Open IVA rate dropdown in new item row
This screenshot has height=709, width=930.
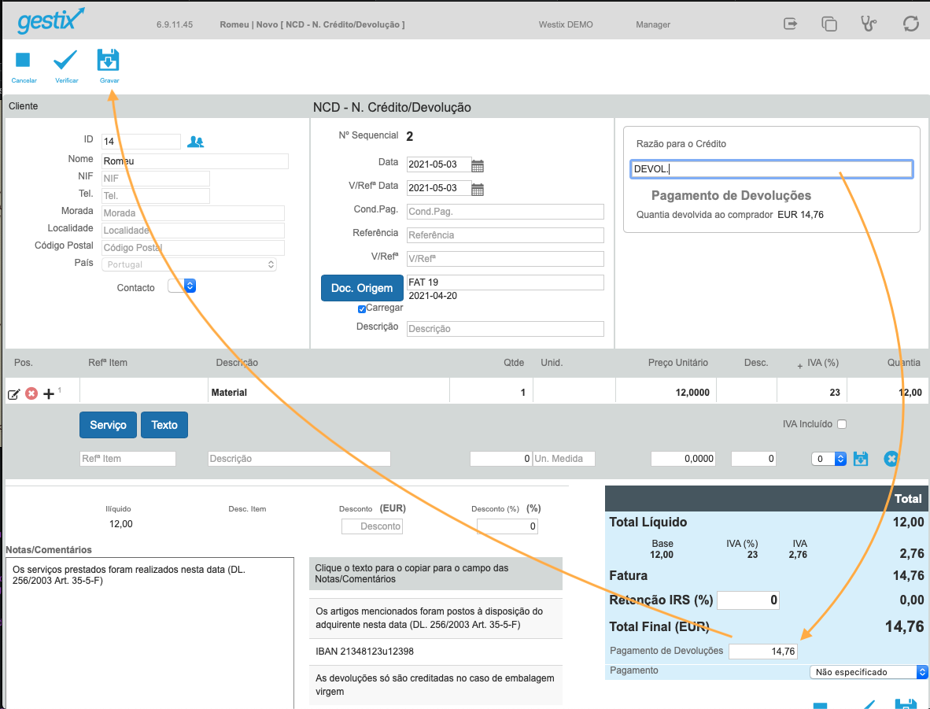[829, 459]
